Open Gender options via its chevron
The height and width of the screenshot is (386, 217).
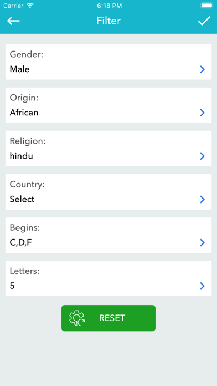(x=202, y=69)
